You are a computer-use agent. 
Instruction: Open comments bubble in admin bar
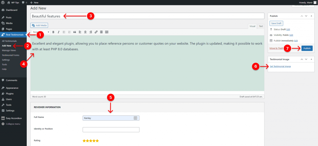point(24,2)
